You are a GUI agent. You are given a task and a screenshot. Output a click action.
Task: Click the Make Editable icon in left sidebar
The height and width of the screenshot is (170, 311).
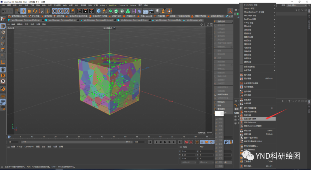(x=3, y=19)
